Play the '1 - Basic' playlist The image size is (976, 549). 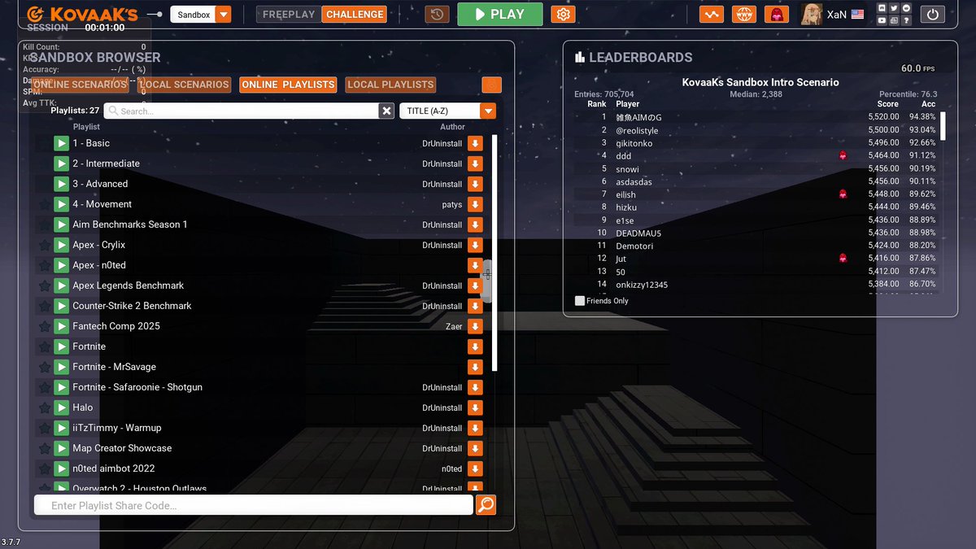[61, 143]
